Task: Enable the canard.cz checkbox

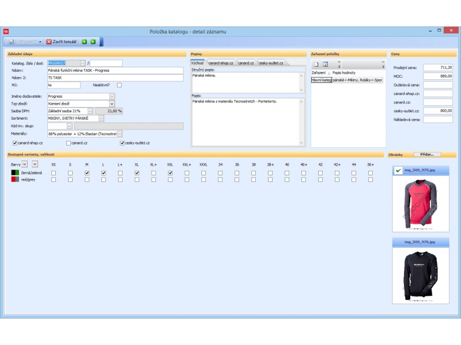Action: tap(69, 143)
